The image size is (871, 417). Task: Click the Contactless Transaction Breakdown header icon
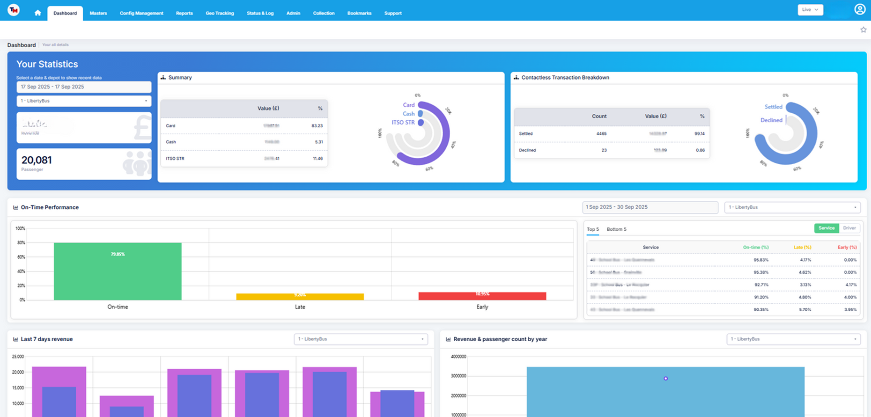tap(516, 78)
